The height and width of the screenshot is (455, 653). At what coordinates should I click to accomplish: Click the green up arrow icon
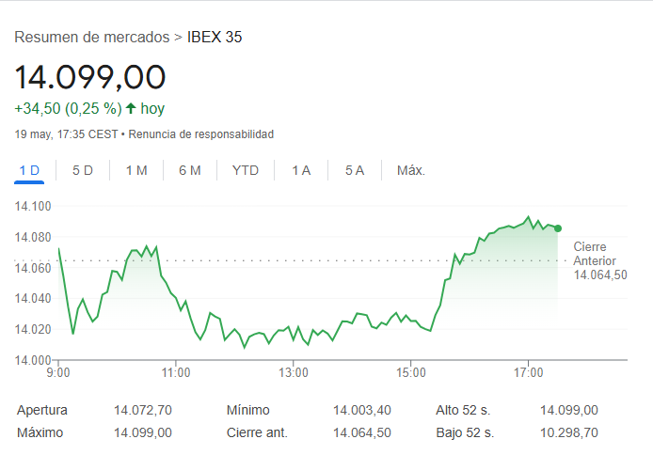pyautogui.click(x=131, y=108)
